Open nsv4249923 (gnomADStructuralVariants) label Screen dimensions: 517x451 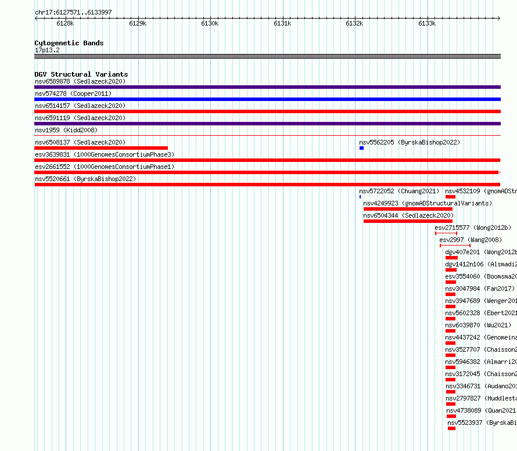[428, 203]
